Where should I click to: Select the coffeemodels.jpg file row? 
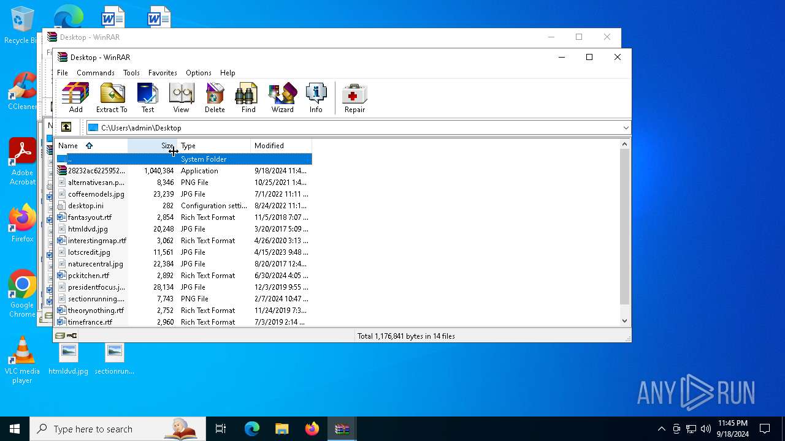184,194
